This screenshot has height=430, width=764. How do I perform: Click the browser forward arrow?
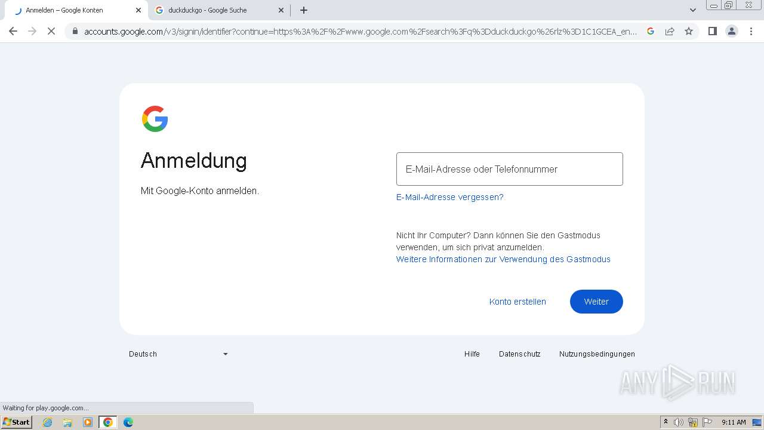click(32, 31)
